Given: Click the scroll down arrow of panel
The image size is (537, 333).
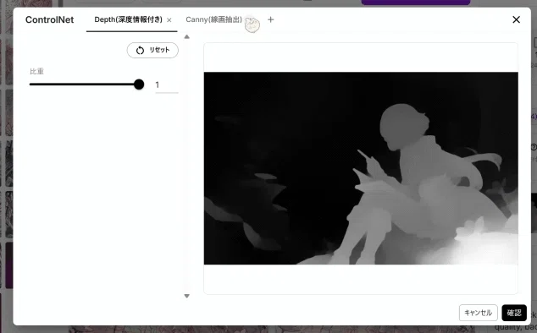Looking at the screenshot, I should (186, 296).
